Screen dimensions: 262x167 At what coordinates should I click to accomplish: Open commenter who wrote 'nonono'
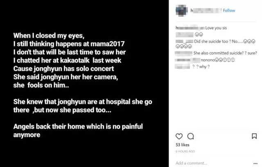187,60
